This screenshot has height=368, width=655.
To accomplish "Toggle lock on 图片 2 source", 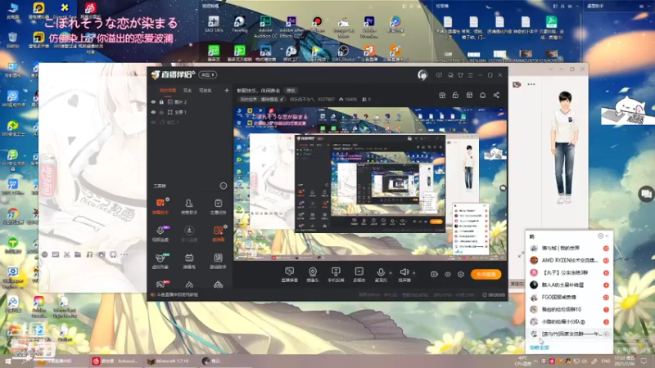I will coord(161,101).
